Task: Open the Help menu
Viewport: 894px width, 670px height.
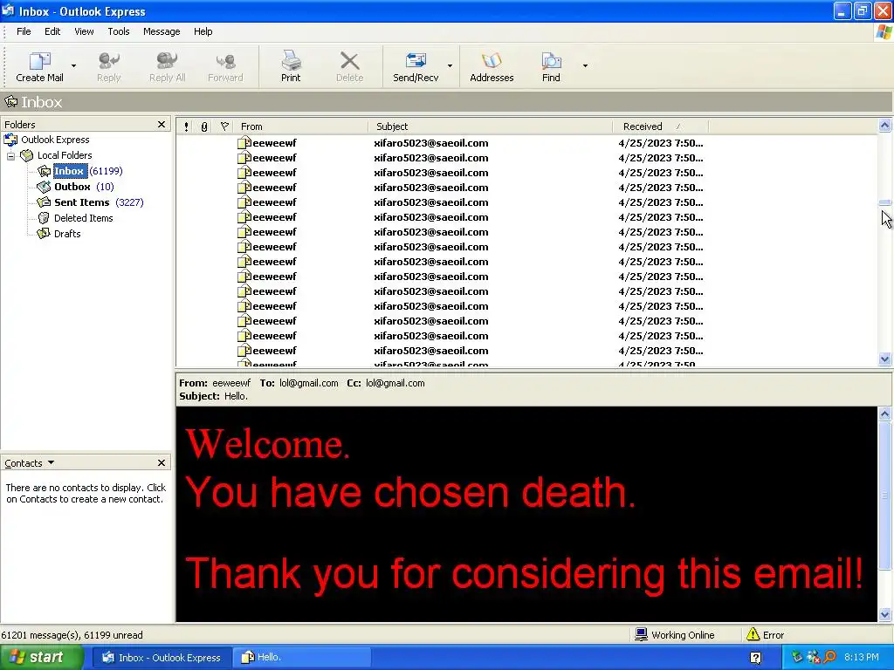Action: [x=203, y=31]
